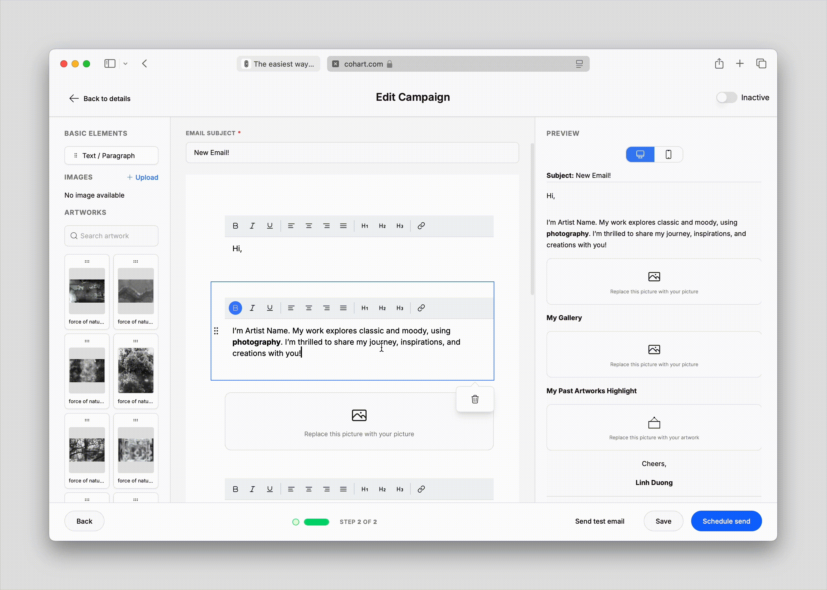This screenshot has width=827, height=590.
Task: Open Safari sidebar dropdown chevron
Action: (x=125, y=64)
